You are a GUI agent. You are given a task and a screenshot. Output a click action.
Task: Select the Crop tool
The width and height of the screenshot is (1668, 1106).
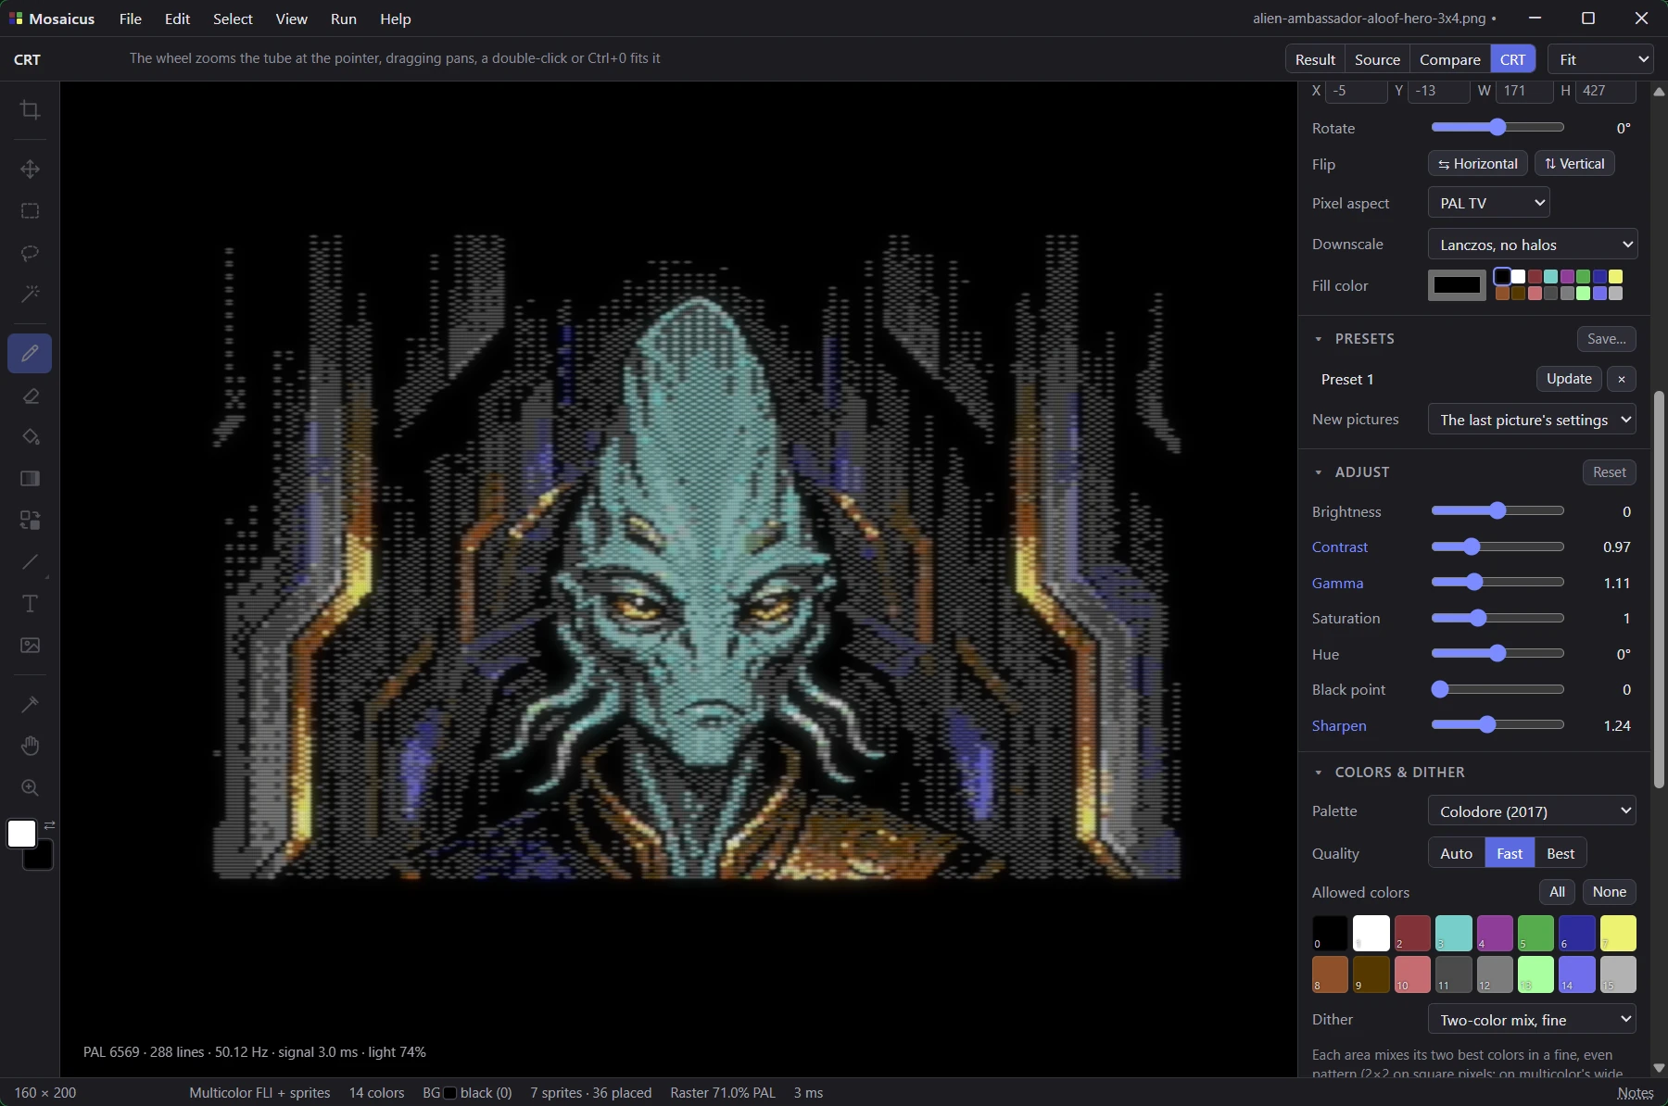[x=30, y=110]
